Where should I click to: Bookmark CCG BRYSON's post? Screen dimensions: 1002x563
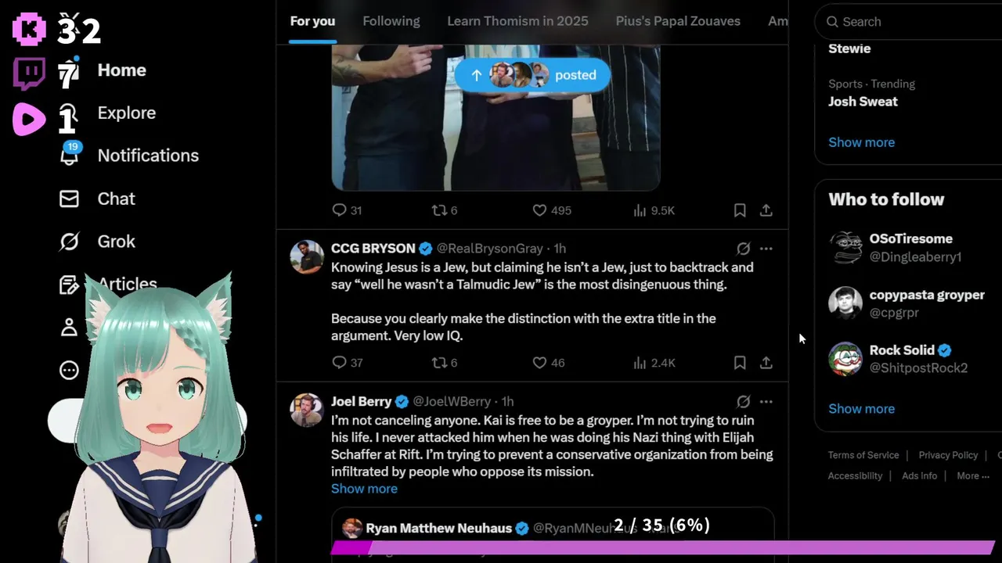click(x=740, y=363)
